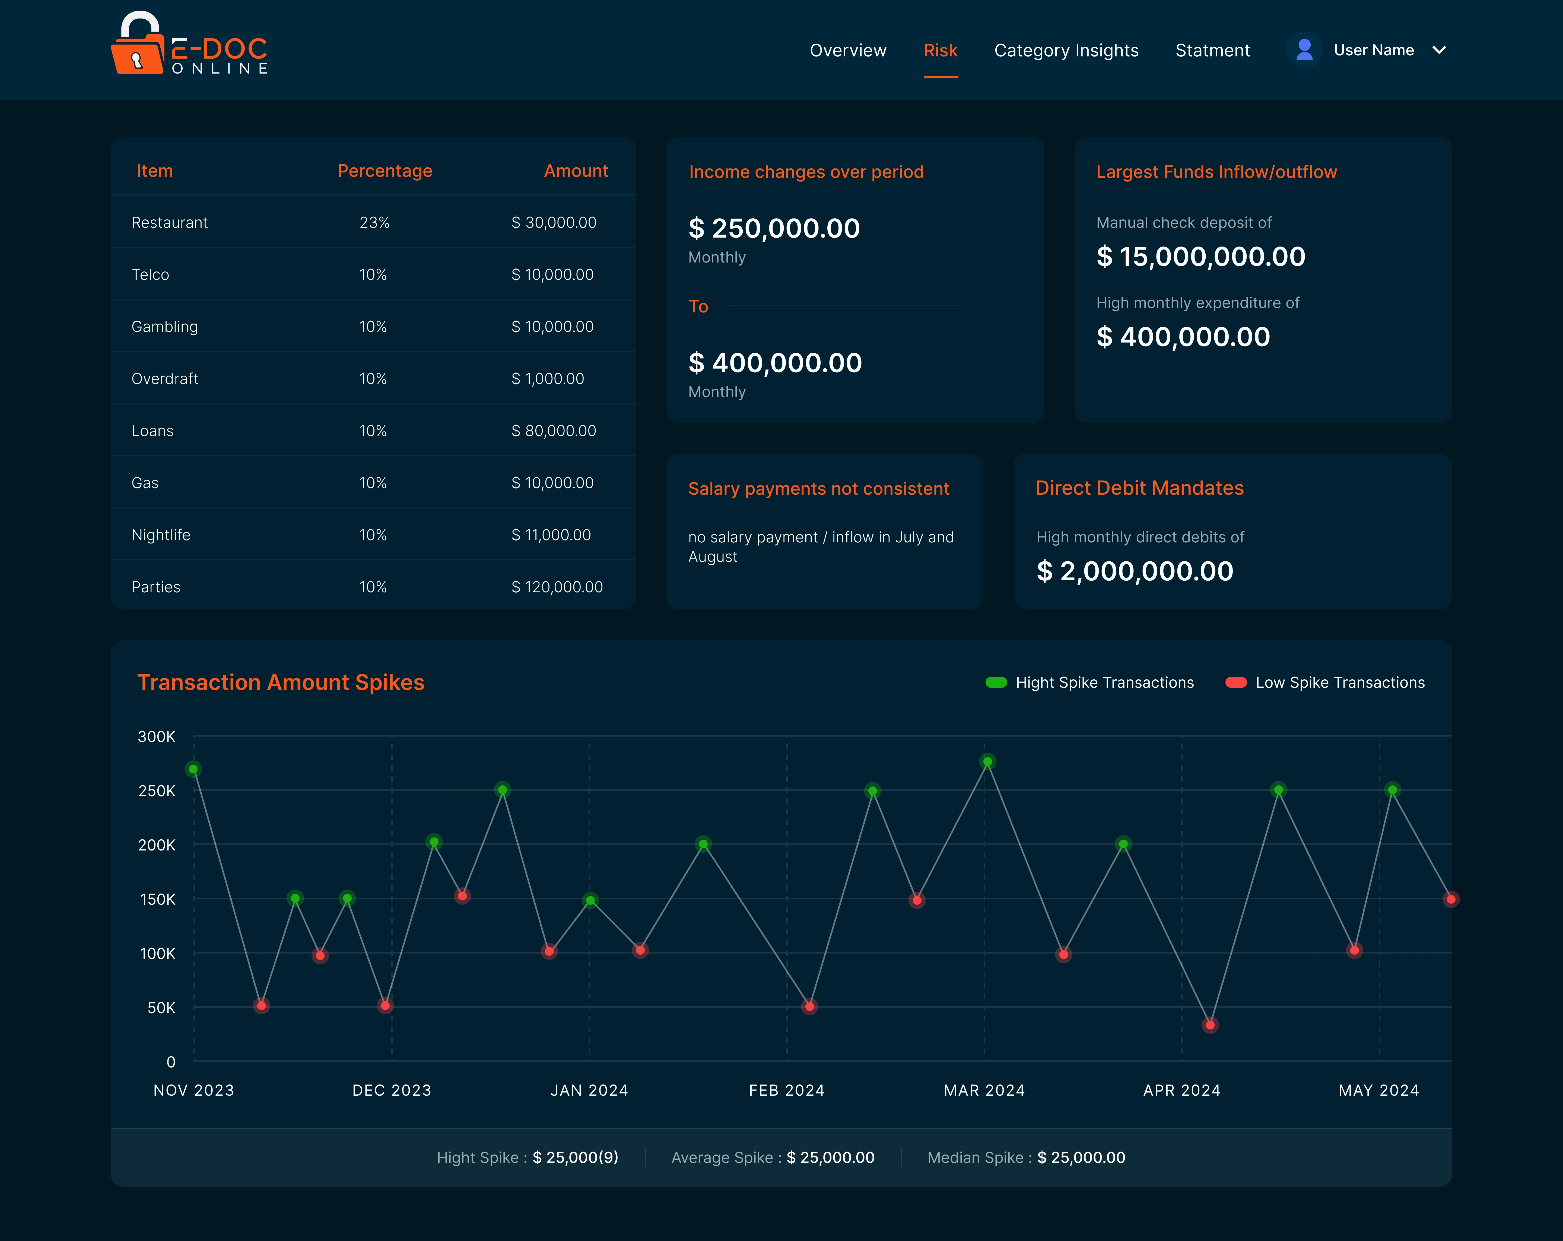Image resolution: width=1563 pixels, height=1241 pixels.
Task: Click the 300K y-axis label
Action: pos(157,737)
